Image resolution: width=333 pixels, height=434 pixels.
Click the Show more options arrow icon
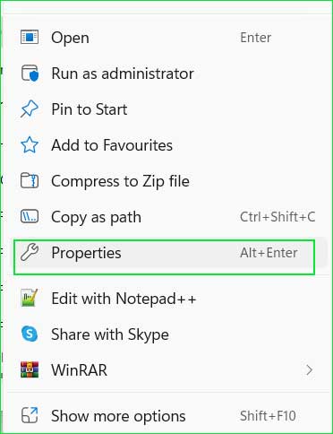[x=30, y=415]
